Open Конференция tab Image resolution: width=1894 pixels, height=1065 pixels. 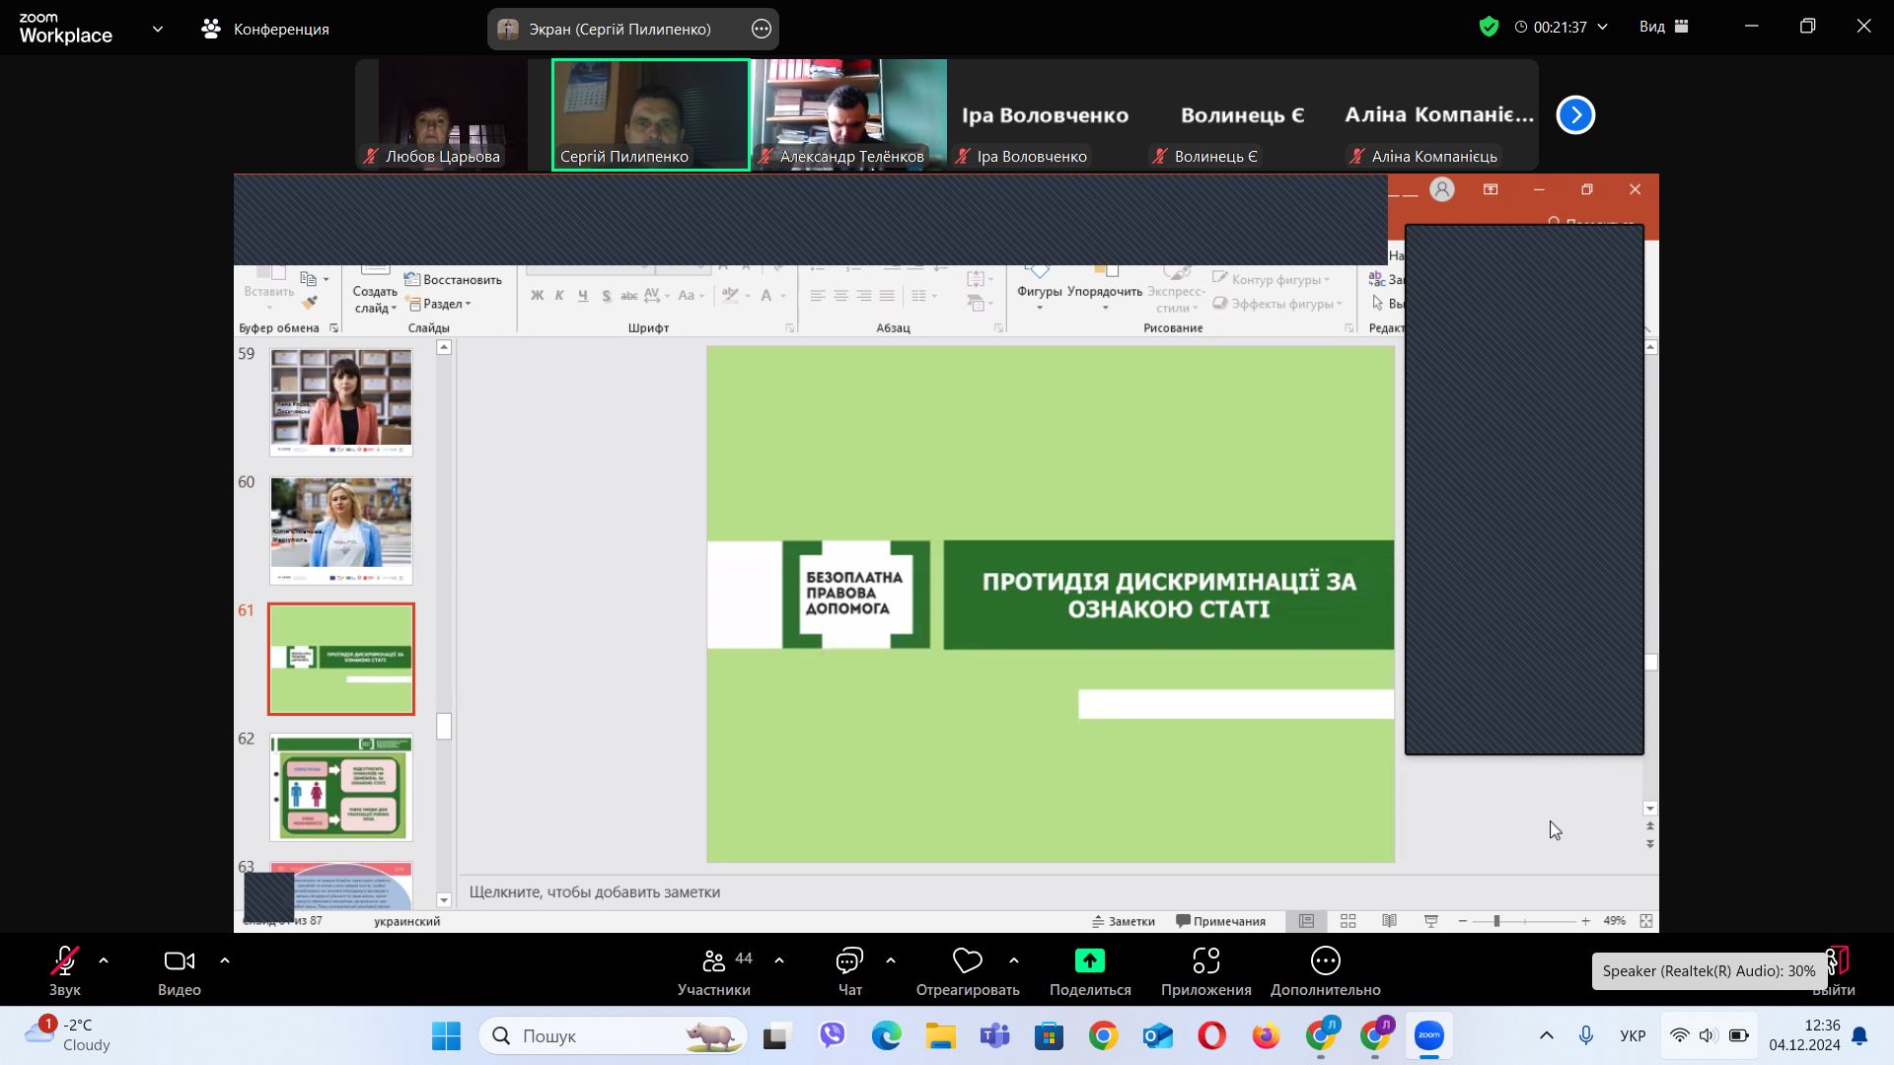265,30
